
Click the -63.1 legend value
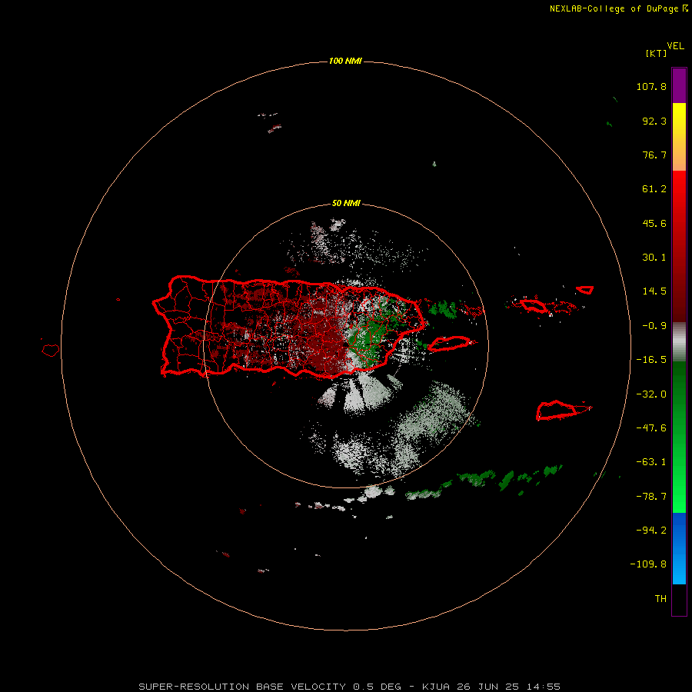(x=651, y=462)
